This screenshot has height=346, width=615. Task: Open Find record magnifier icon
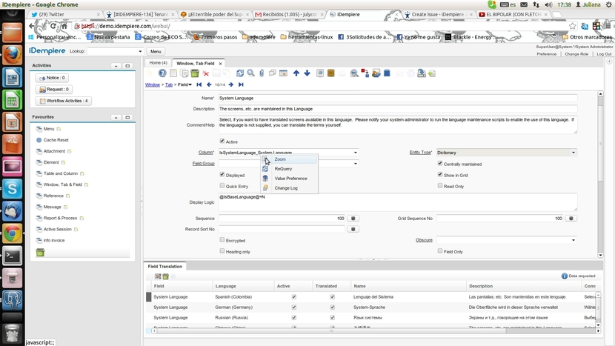click(251, 73)
